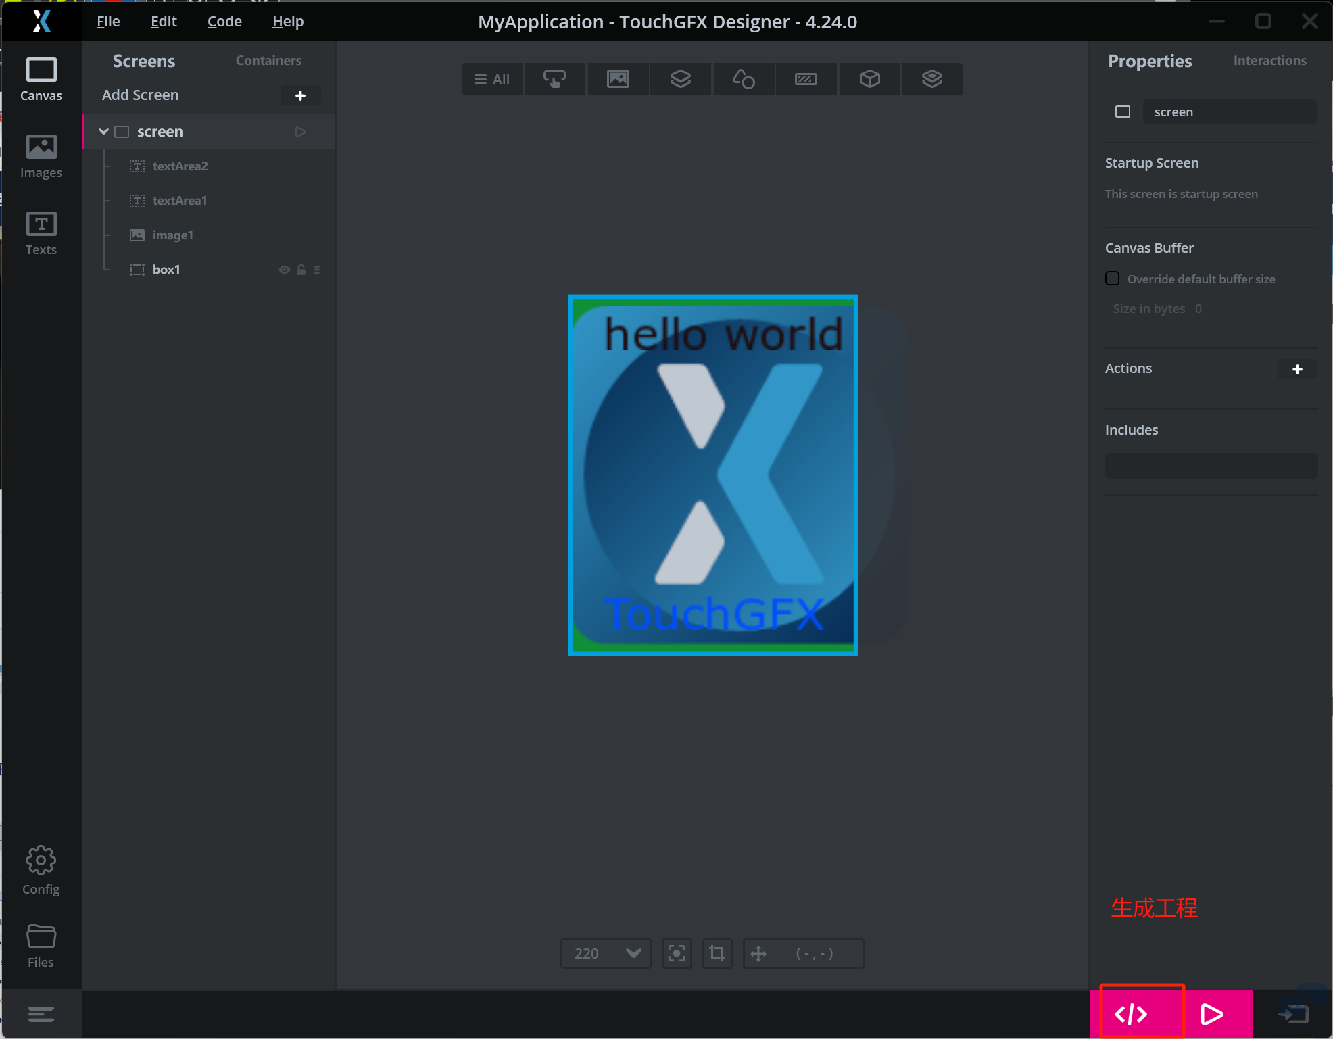Open the Shapes widget category
Image resolution: width=1333 pixels, height=1039 pixels.
point(744,79)
